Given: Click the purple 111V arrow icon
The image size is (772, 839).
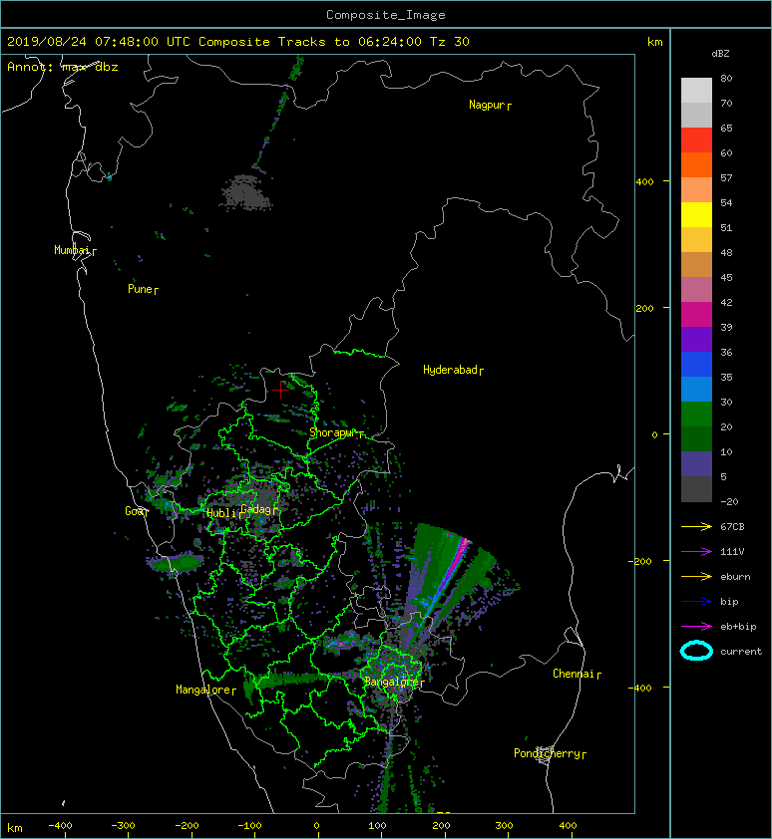Looking at the screenshot, I should tap(696, 552).
